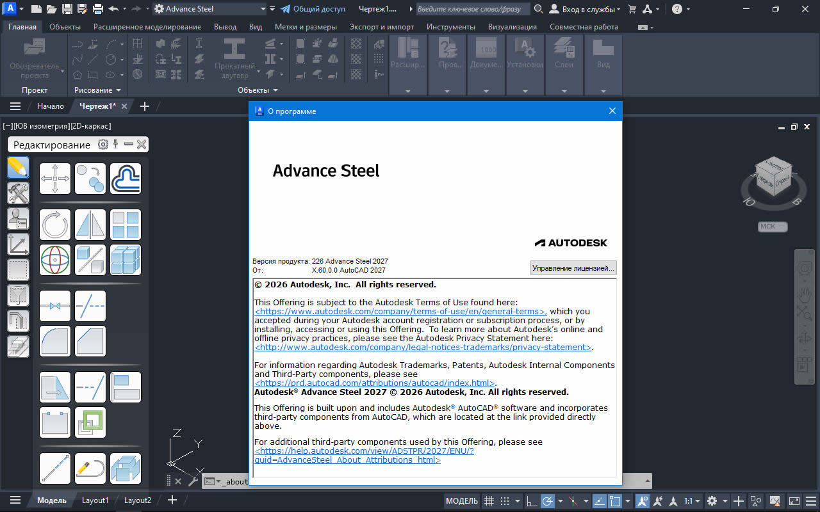The height and width of the screenshot is (512, 820).
Task: Expand the Advance Steel workspace dropdown
Action: (263, 9)
